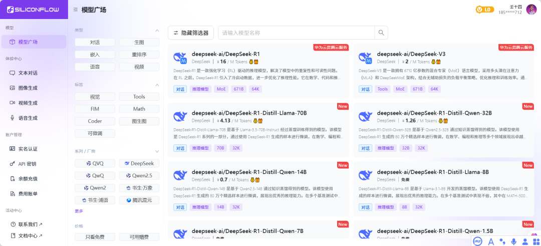541x246 pixels.
Task: Filter by DeepSeek vendor
Action: click(139, 163)
